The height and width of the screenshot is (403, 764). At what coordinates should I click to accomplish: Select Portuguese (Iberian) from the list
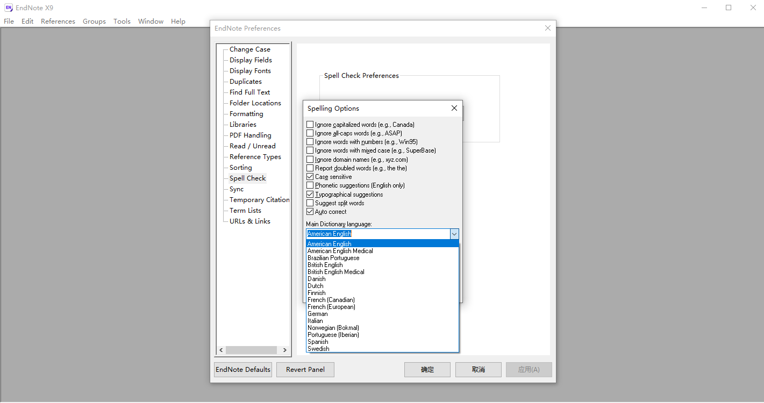[382, 335]
